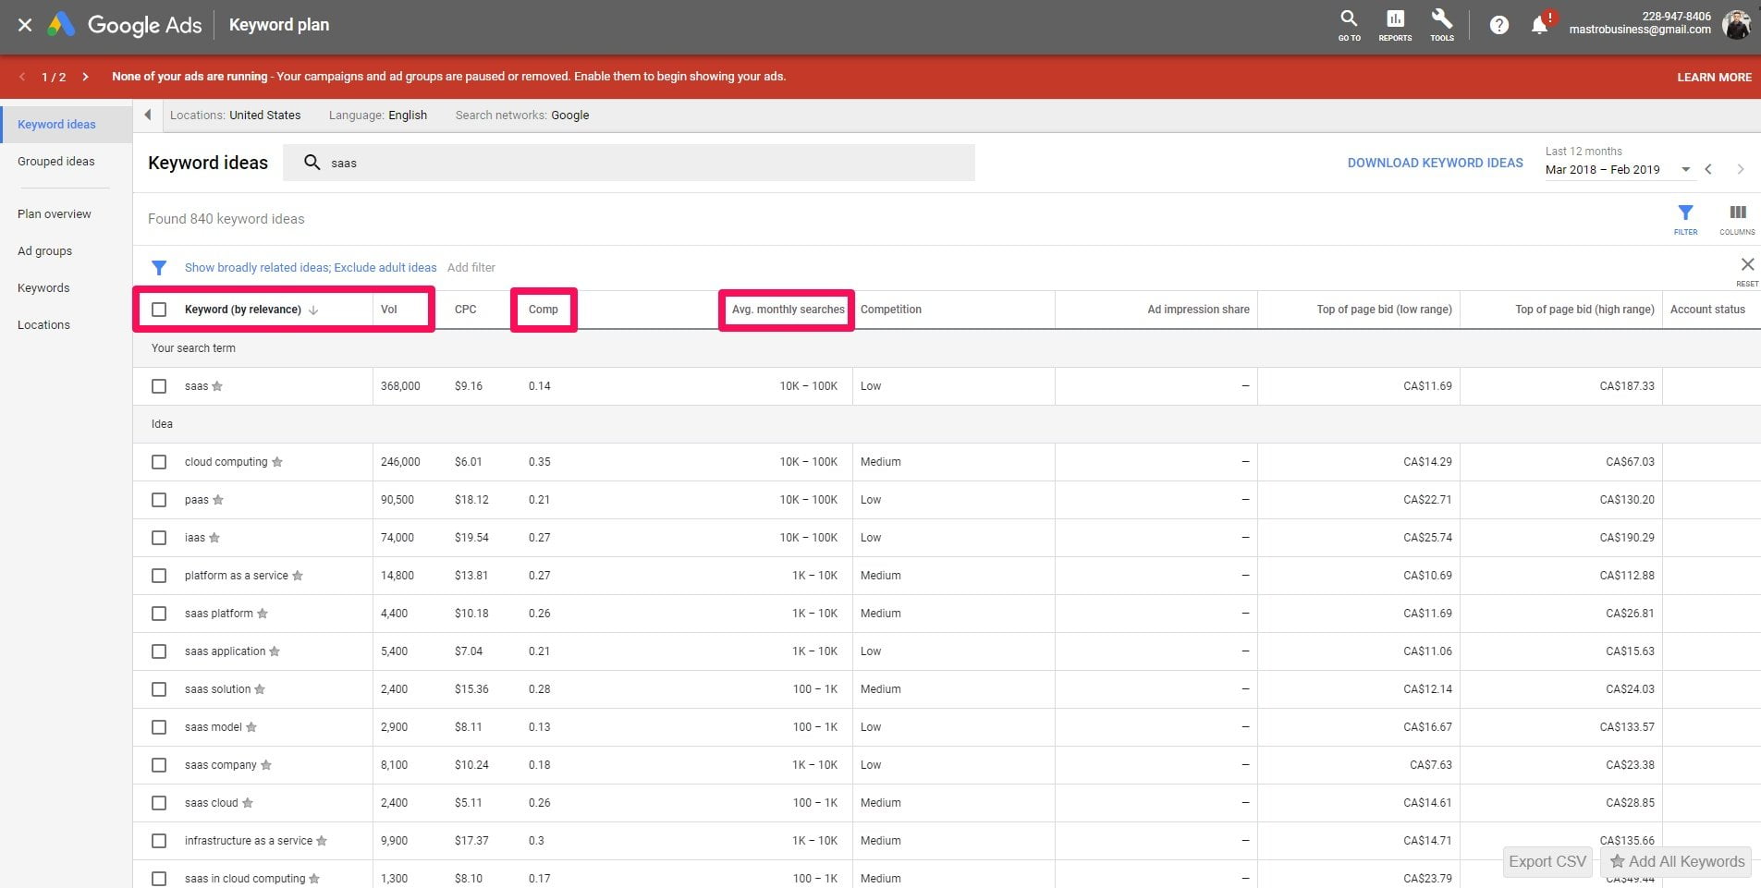Open the Go To search icon
This screenshot has height=888, width=1761.
1349,25
